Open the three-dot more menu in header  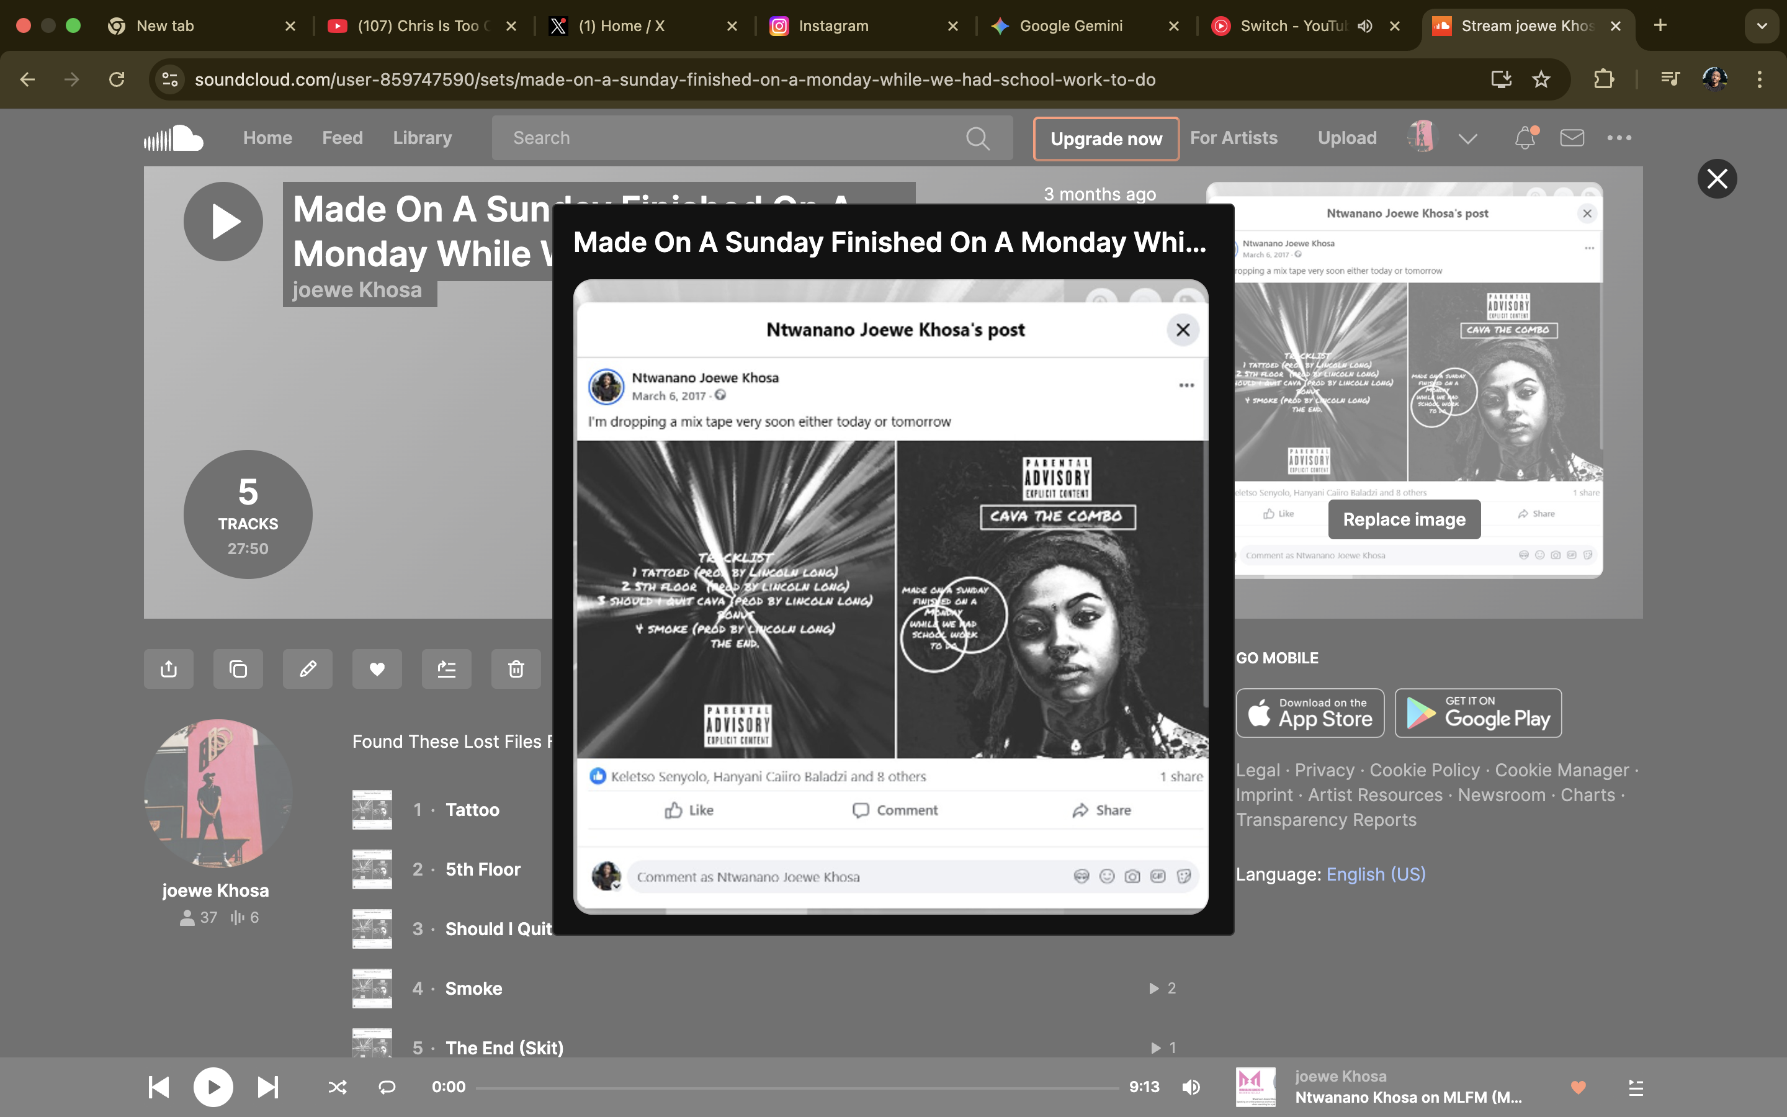(1619, 138)
